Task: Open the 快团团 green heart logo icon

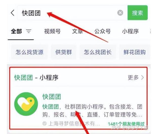Action: pos(26,104)
